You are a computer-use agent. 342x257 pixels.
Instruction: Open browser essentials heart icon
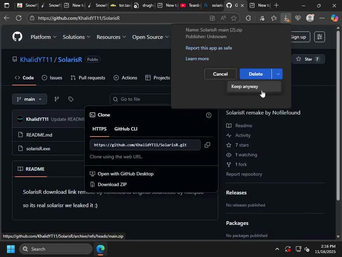[x=298, y=18]
